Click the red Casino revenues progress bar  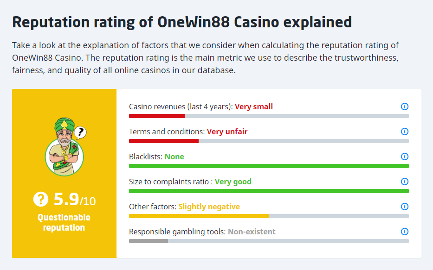(x=157, y=116)
